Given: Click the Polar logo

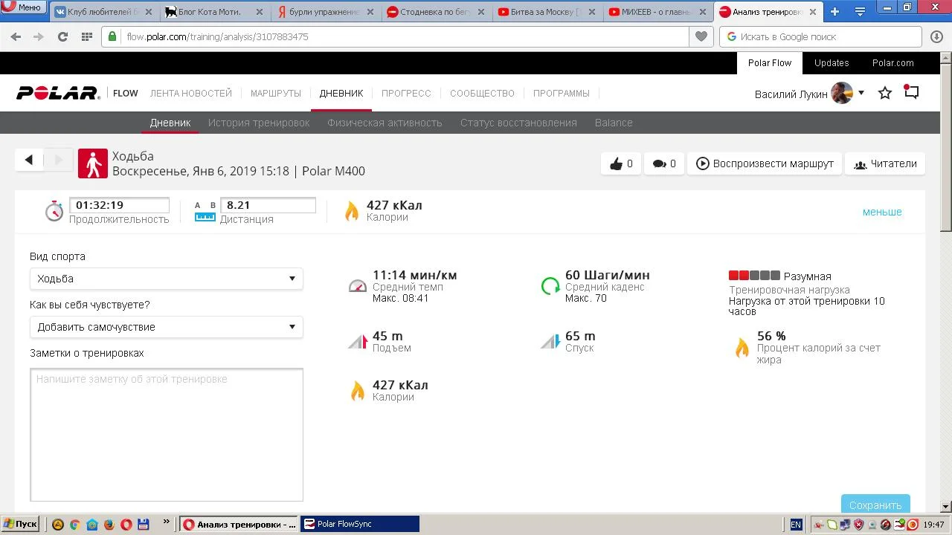Looking at the screenshot, I should click(x=58, y=94).
